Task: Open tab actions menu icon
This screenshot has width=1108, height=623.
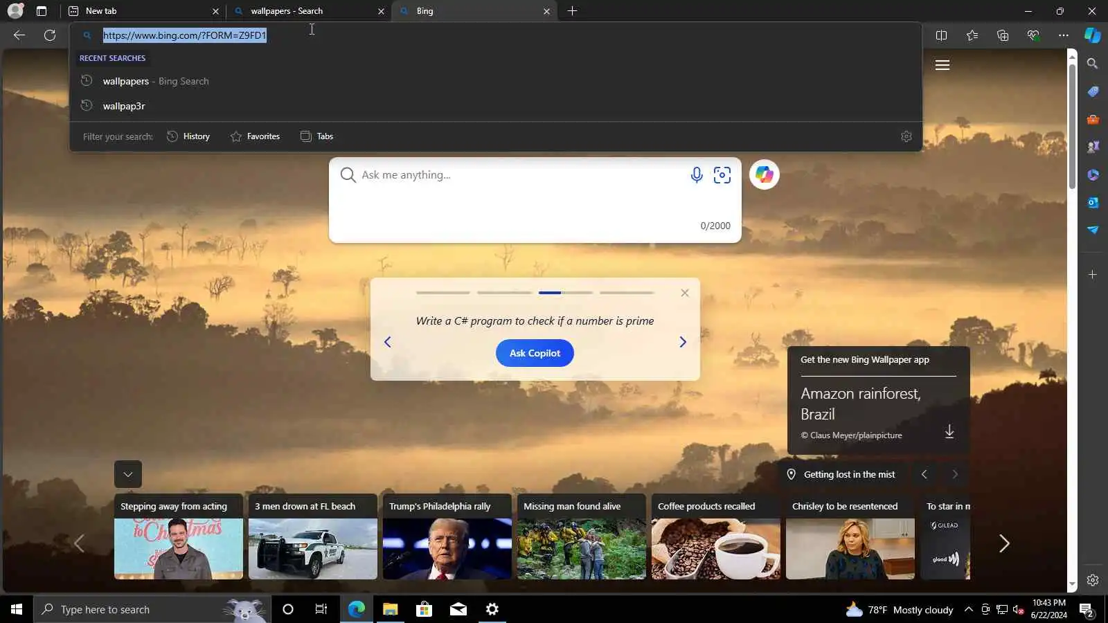Action: pos(42,11)
